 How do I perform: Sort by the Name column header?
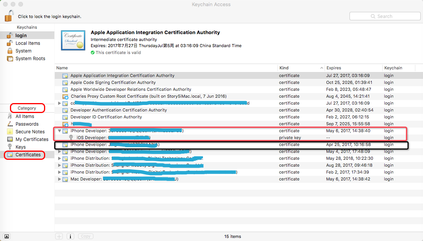tap(166, 68)
